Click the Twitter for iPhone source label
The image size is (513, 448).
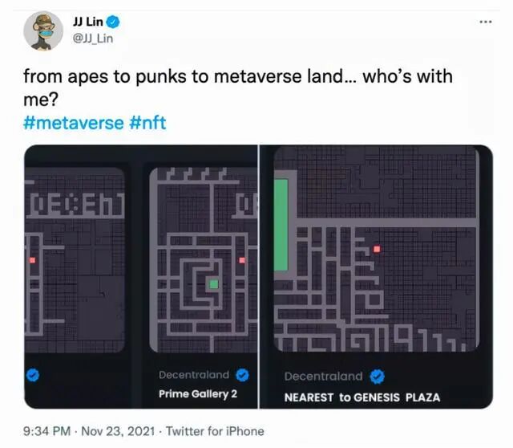[x=215, y=431]
